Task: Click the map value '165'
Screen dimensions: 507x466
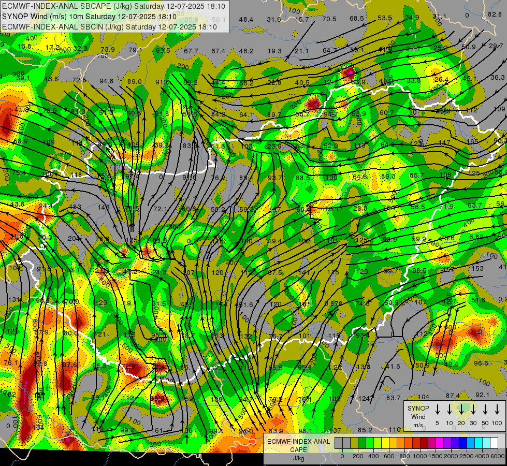Action: (472, 142)
